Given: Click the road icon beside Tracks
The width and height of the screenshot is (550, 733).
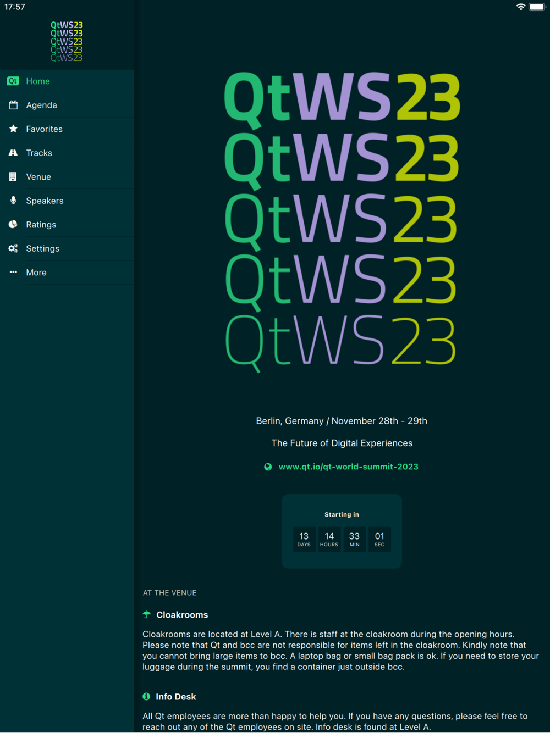Looking at the screenshot, I should tap(13, 153).
